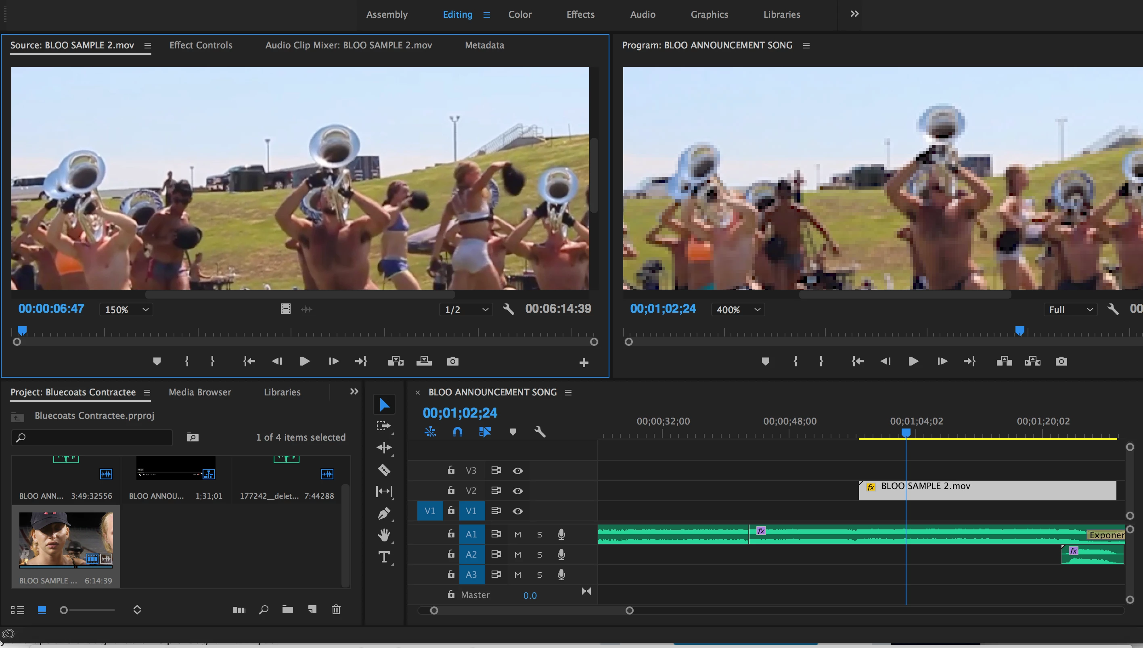
Task: Play the Program monitor
Action: click(913, 362)
